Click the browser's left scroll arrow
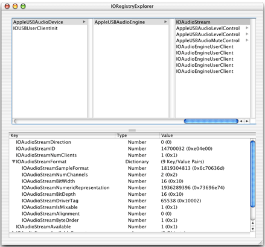Screen dimensions: 265x247 coord(241,121)
